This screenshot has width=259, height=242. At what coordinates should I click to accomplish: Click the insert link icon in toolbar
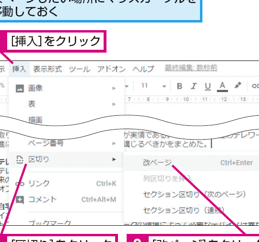pos(255,86)
